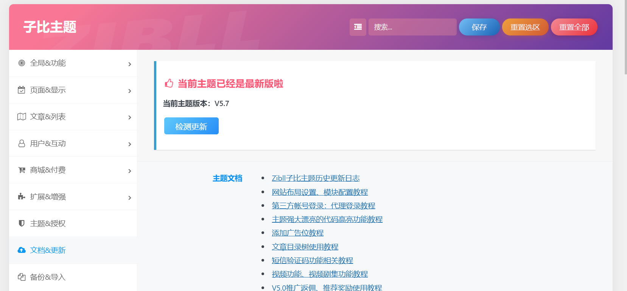The width and height of the screenshot is (627, 291).
Task: Click the expand-all menu icon beside search
Action: [358, 27]
